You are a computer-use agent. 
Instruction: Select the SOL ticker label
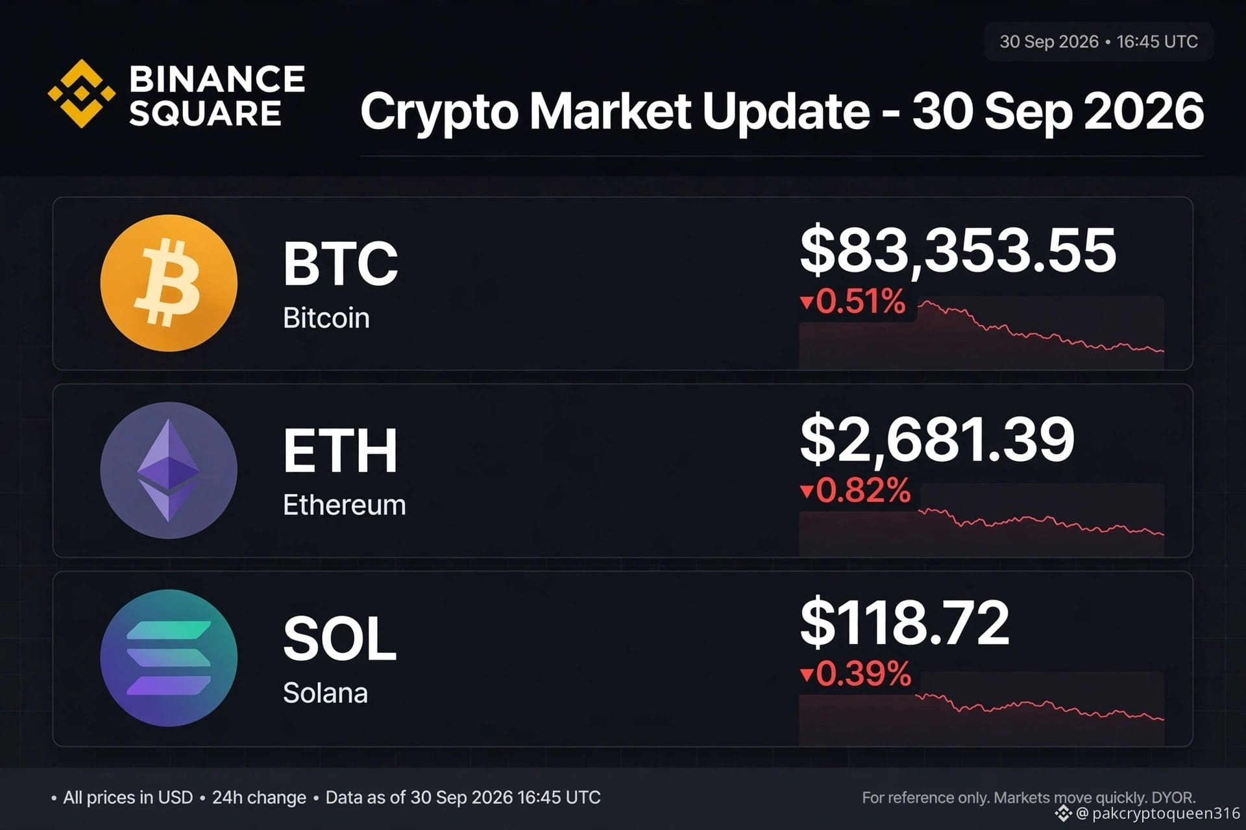(339, 639)
